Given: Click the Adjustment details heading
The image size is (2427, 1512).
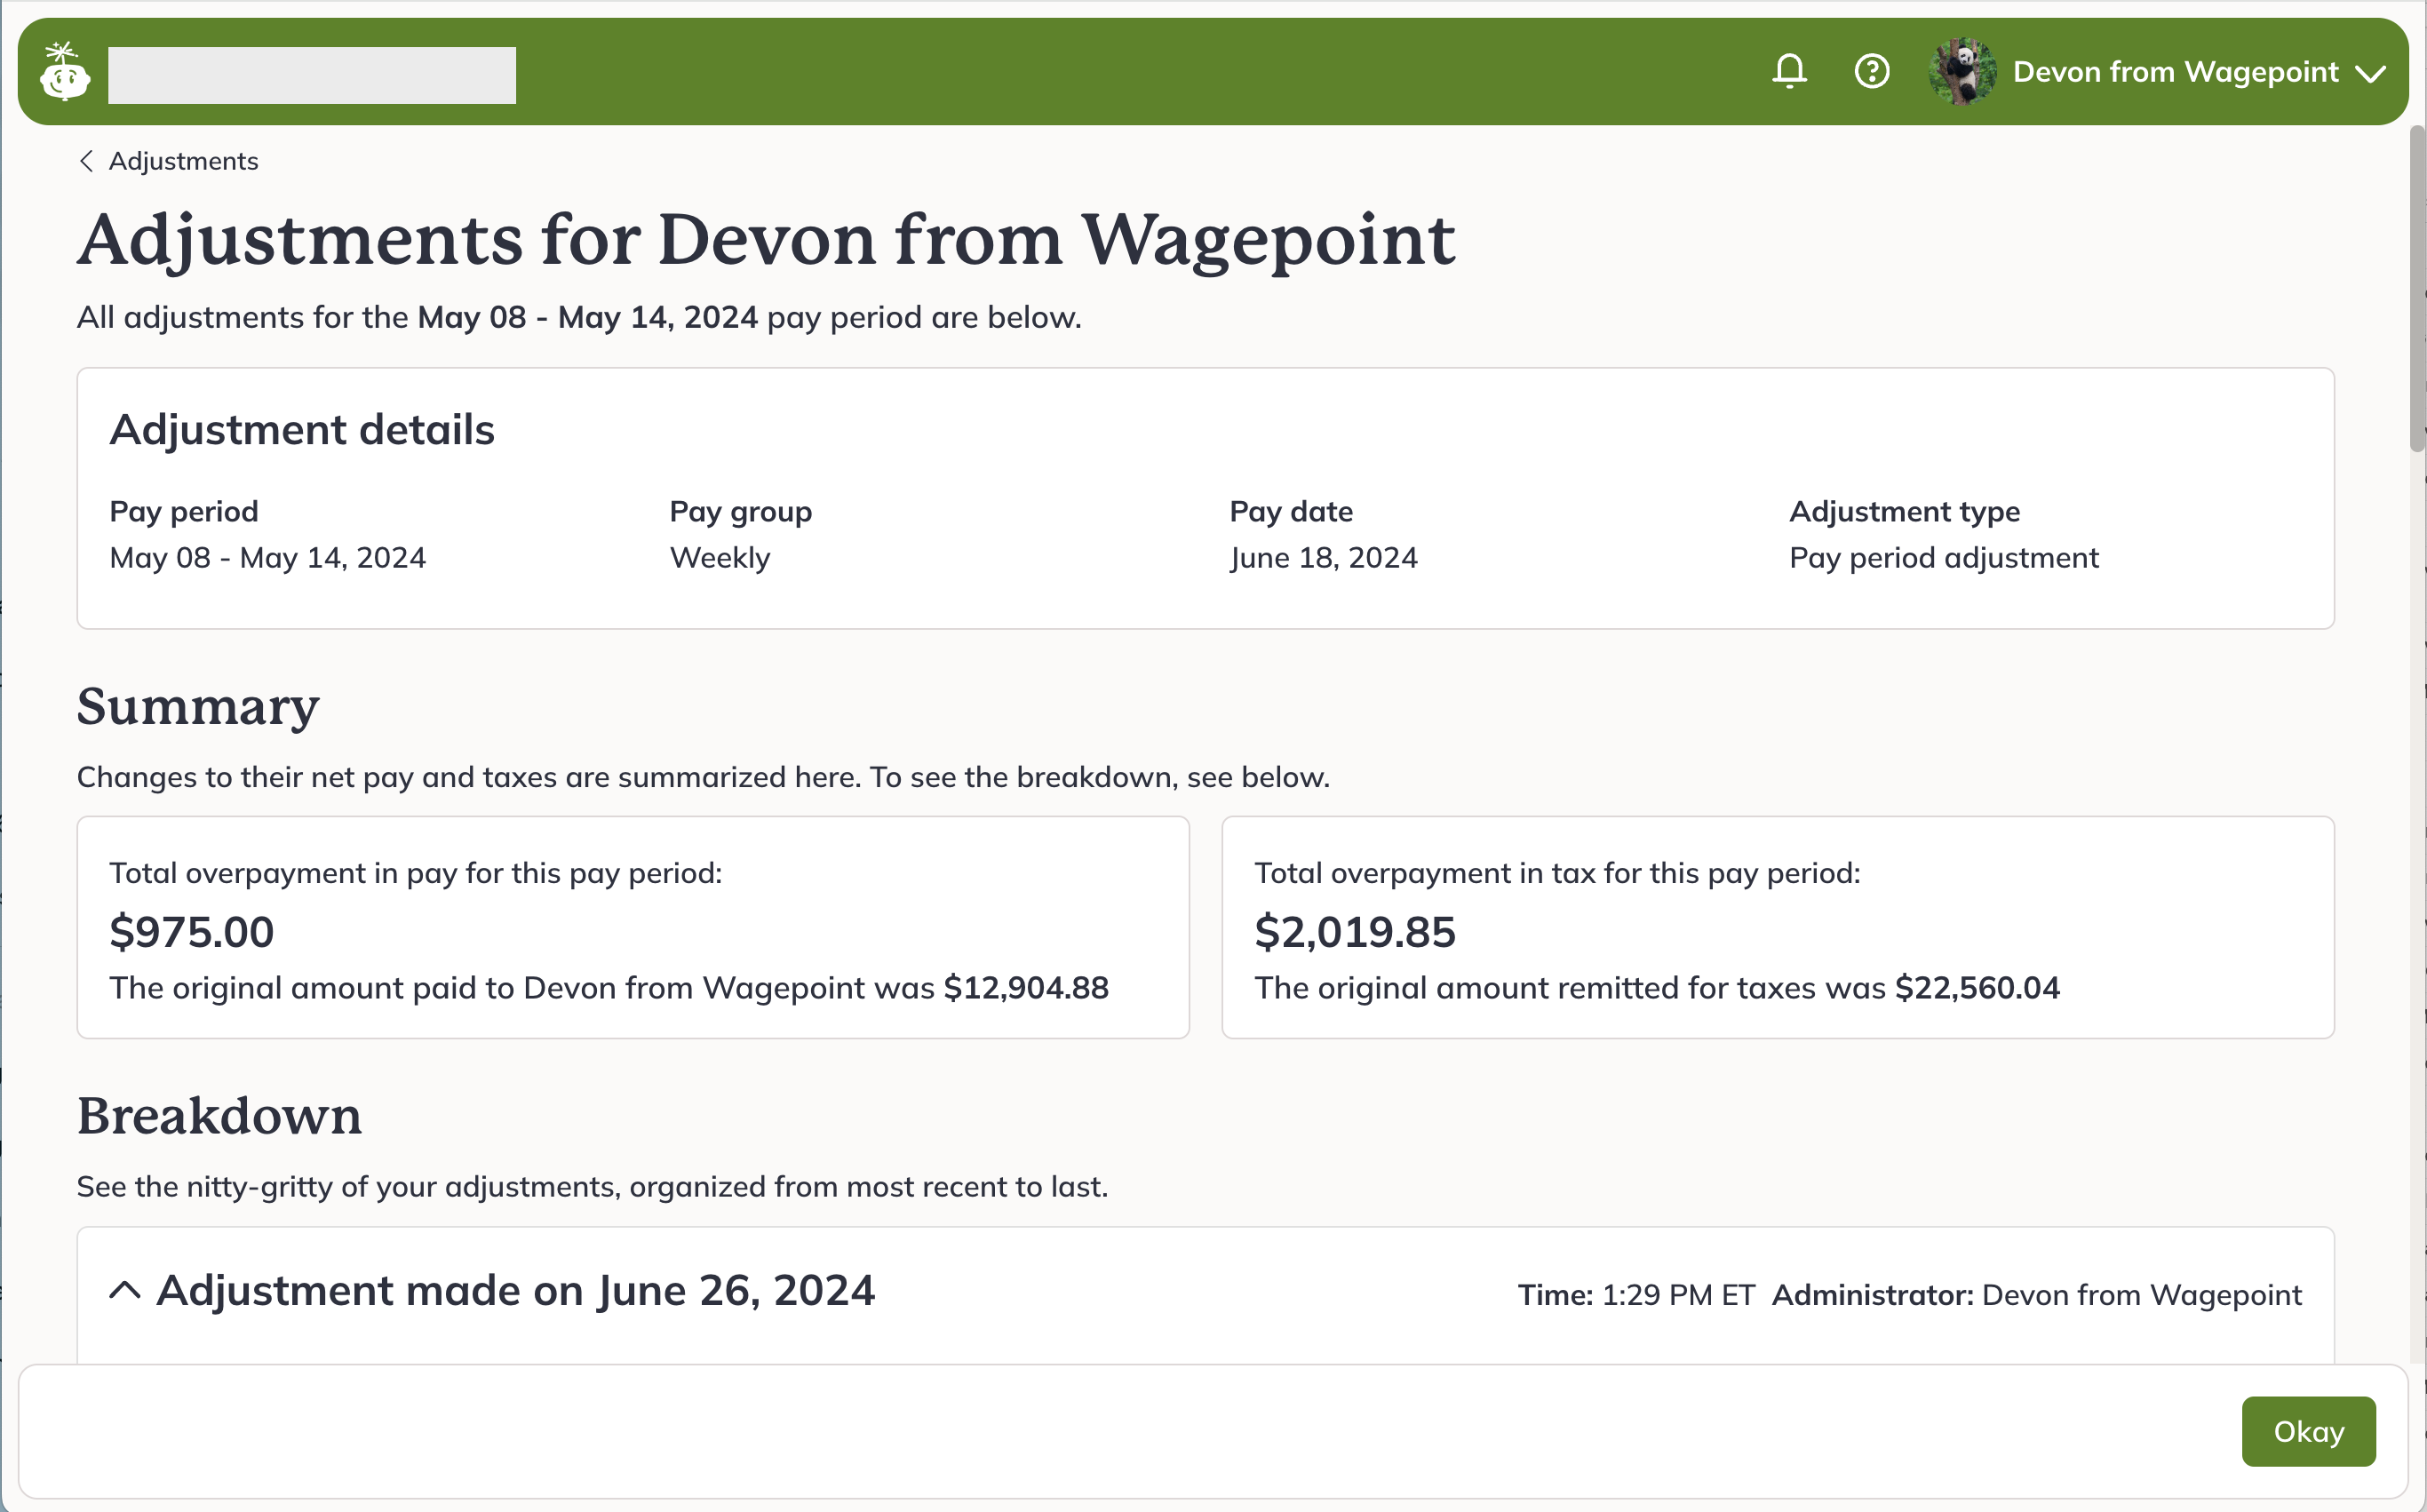Looking at the screenshot, I should pos(302,430).
